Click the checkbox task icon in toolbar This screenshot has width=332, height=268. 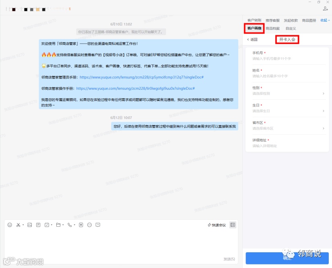coord(47,225)
